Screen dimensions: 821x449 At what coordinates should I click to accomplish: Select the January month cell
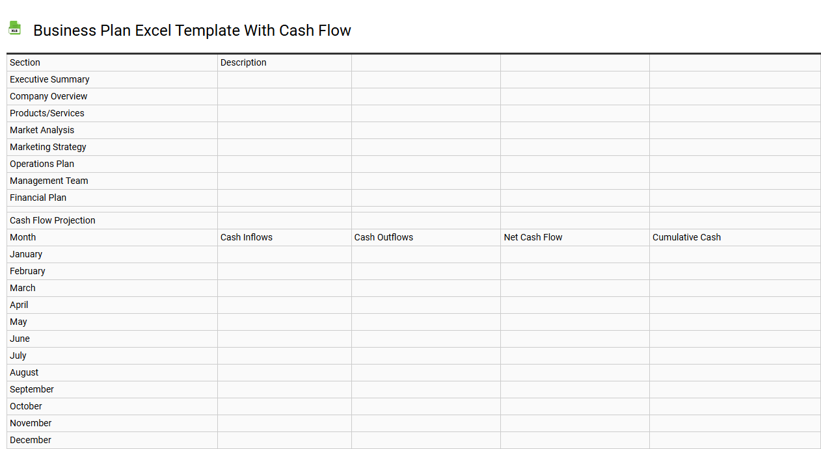pyautogui.click(x=26, y=254)
